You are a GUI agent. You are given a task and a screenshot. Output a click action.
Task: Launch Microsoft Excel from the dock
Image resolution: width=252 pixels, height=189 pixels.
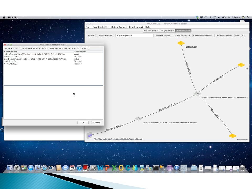pos(114,168)
